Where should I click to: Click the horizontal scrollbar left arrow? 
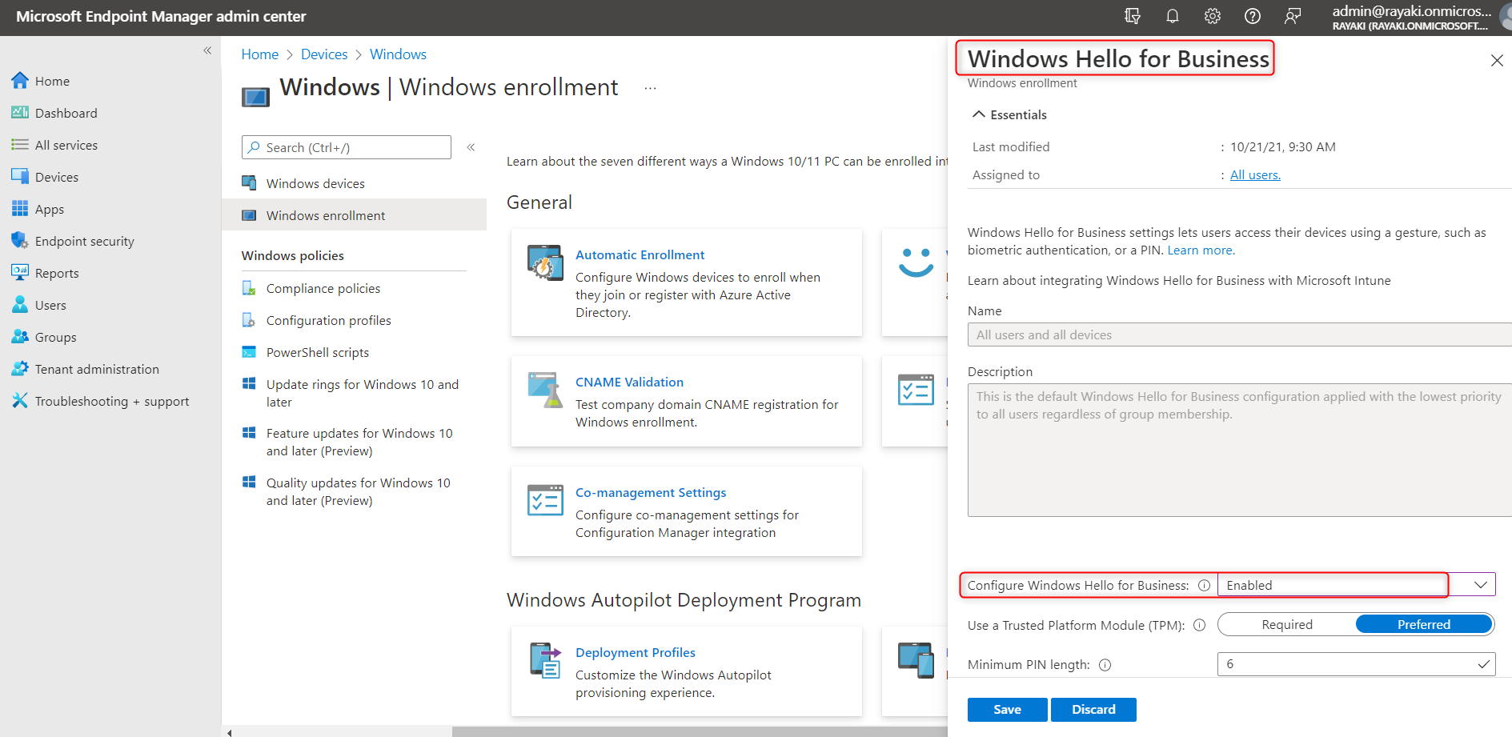click(x=230, y=732)
